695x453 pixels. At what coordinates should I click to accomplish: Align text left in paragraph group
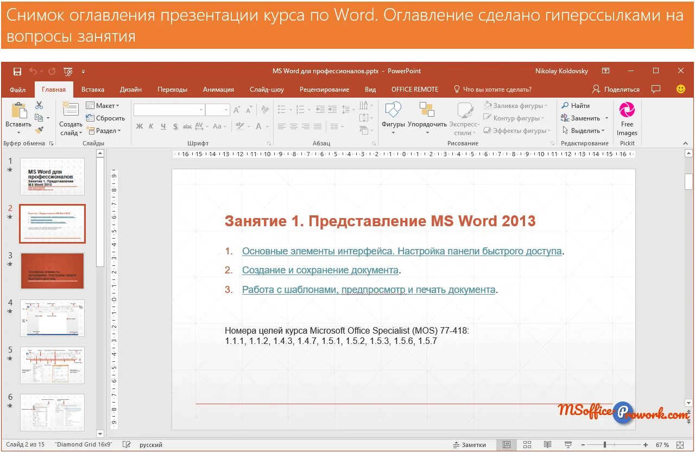(281, 126)
